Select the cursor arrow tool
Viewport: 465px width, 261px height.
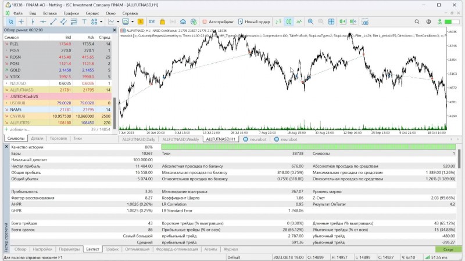(10, 21)
